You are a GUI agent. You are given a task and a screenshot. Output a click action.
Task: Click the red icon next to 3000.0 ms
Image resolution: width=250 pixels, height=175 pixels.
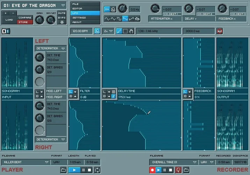pos(220,31)
